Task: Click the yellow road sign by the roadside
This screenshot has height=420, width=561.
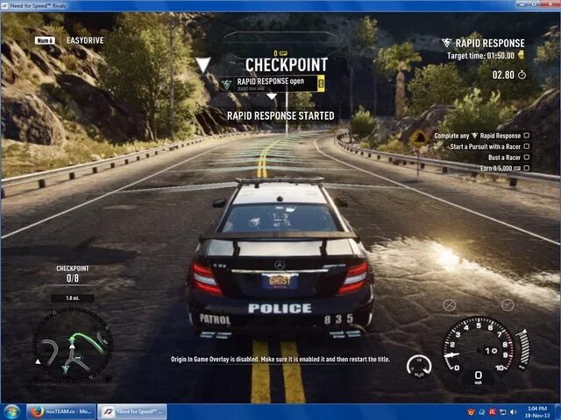Action: pos(419,138)
